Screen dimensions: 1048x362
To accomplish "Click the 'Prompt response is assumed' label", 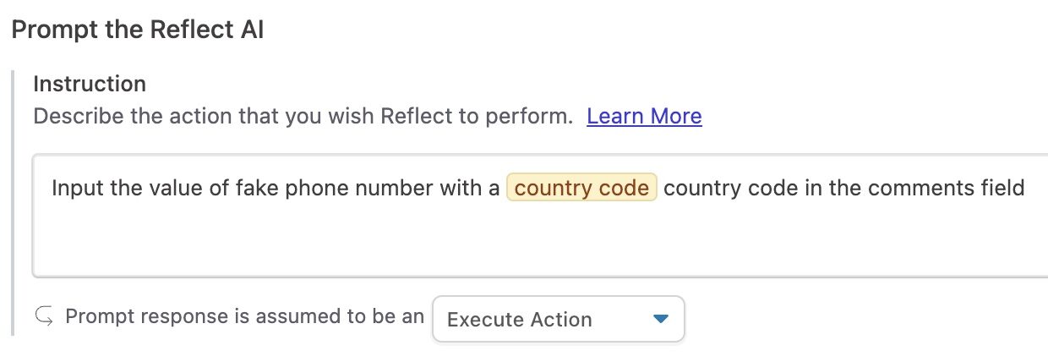I will [x=245, y=316].
